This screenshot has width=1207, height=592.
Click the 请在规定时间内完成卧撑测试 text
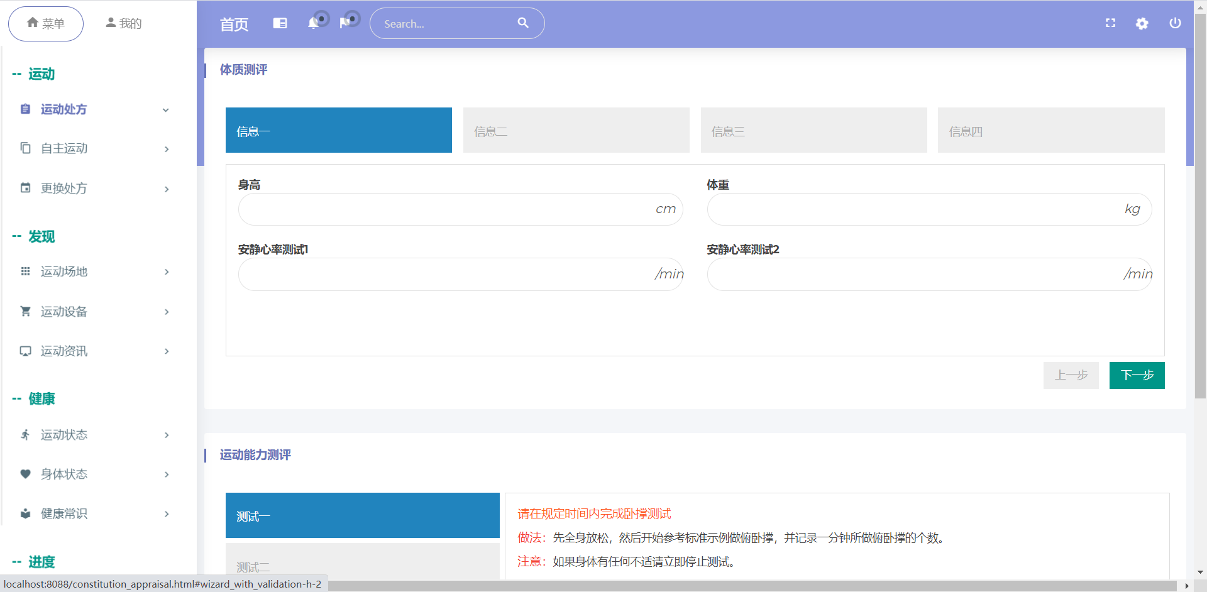594,513
